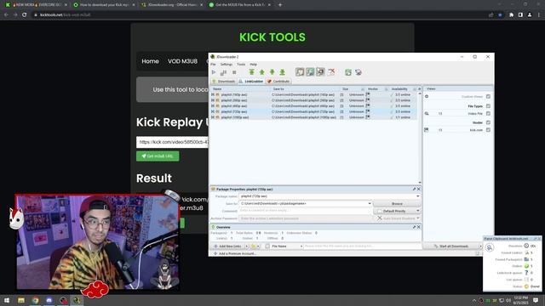
Task: Open the File Name filter dropdown
Action: (x=301, y=246)
